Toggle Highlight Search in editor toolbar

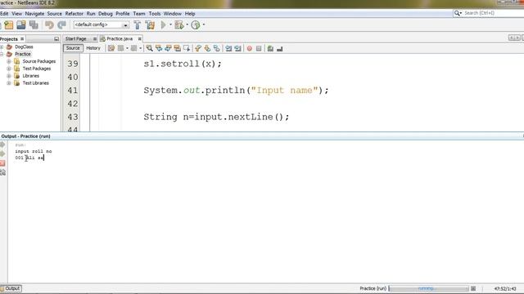click(177, 49)
